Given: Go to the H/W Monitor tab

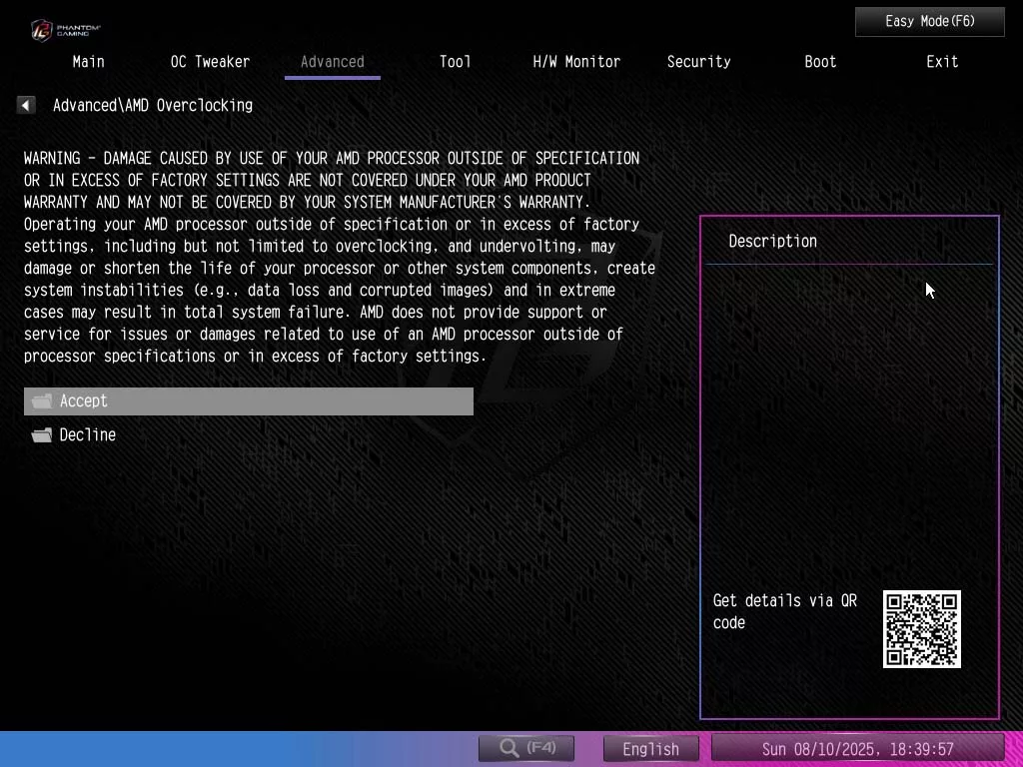Looking at the screenshot, I should (x=576, y=62).
